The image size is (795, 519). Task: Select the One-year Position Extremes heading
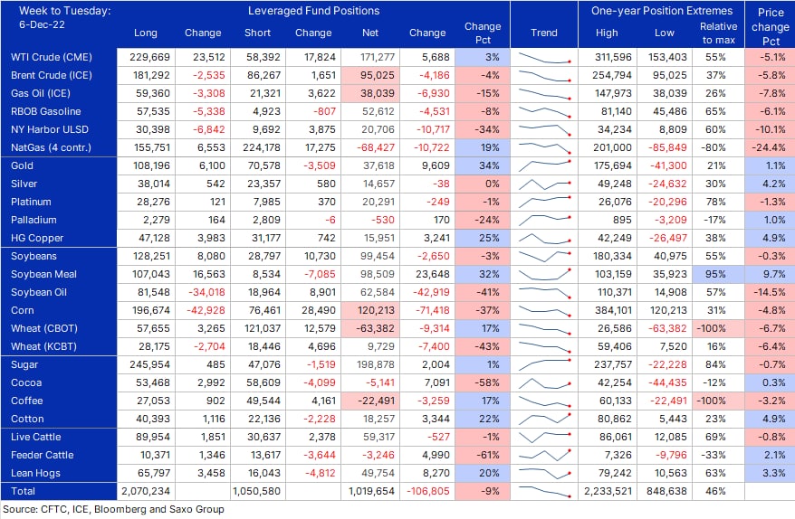pos(662,11)
